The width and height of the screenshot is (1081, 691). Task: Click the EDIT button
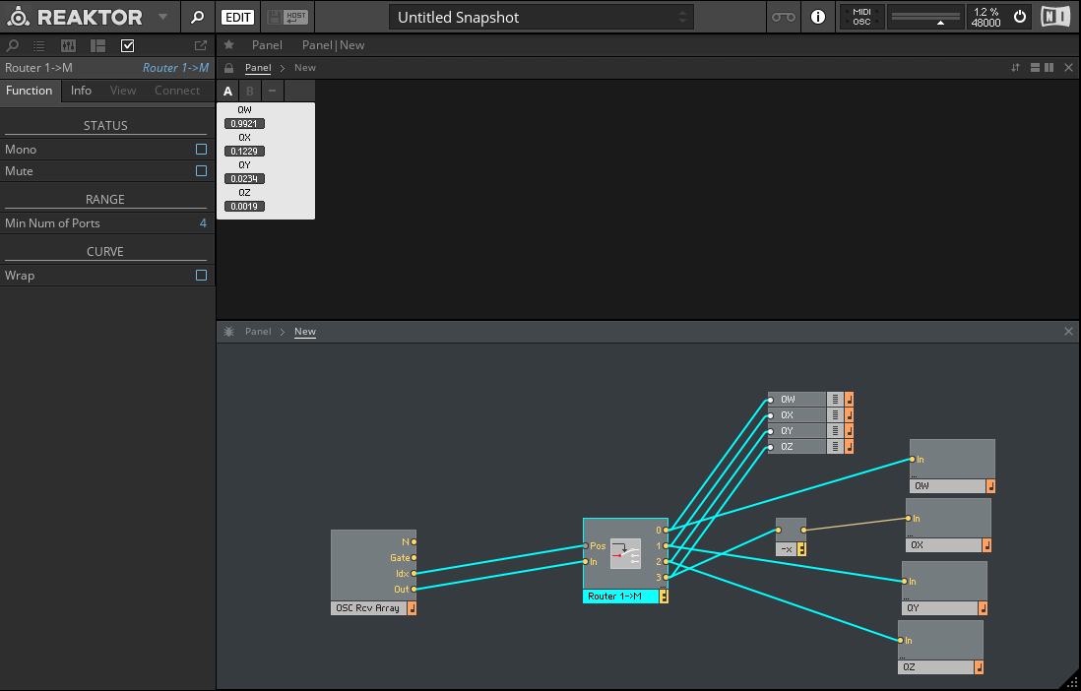[237, 17]
